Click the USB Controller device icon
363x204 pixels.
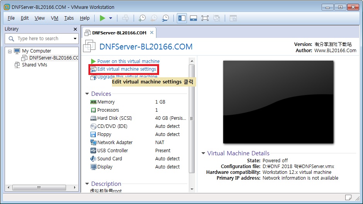pos(93,151)
